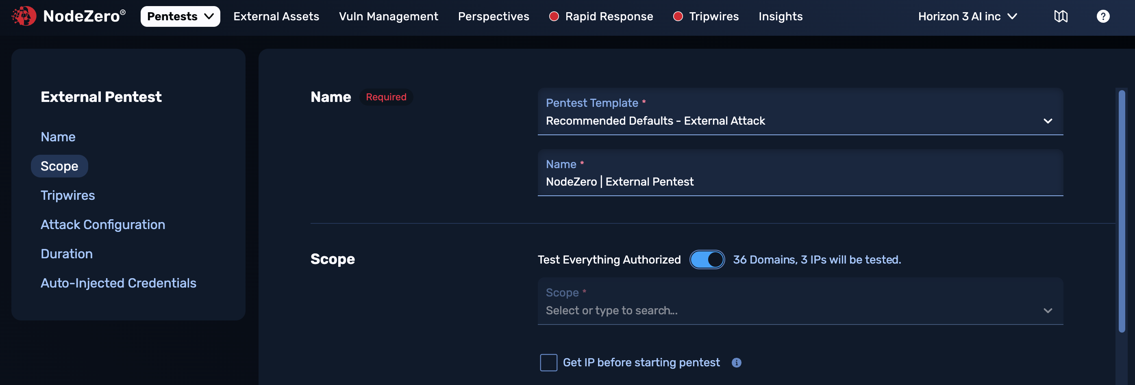Jump to Duration section
The width and height of the screenshot is (1135, 385).
(67, 254)
